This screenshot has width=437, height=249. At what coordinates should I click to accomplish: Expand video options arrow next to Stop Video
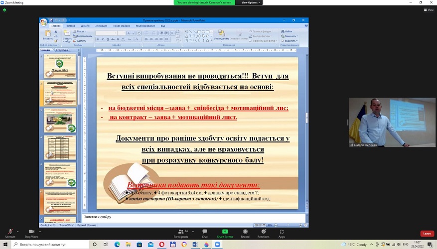click(x=40, y=232)
